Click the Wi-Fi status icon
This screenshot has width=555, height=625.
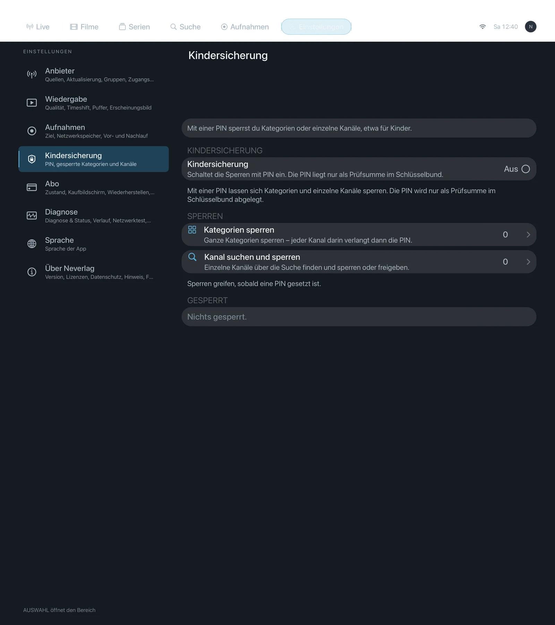click(483, 27)
